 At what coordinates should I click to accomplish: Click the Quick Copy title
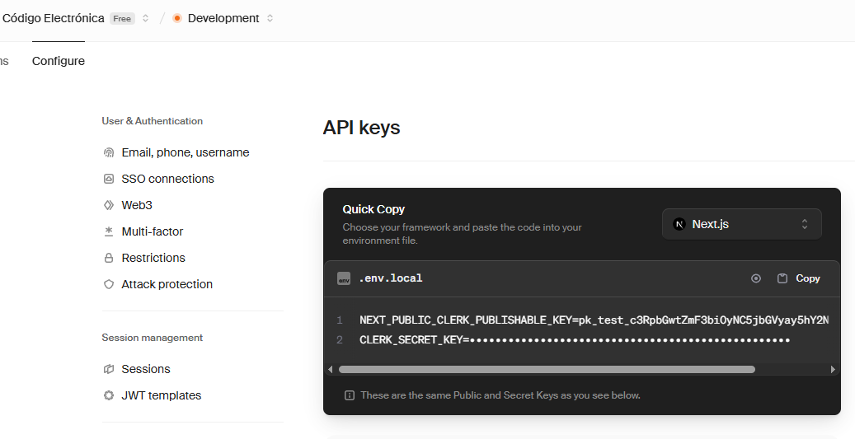[x=373, y=209]
